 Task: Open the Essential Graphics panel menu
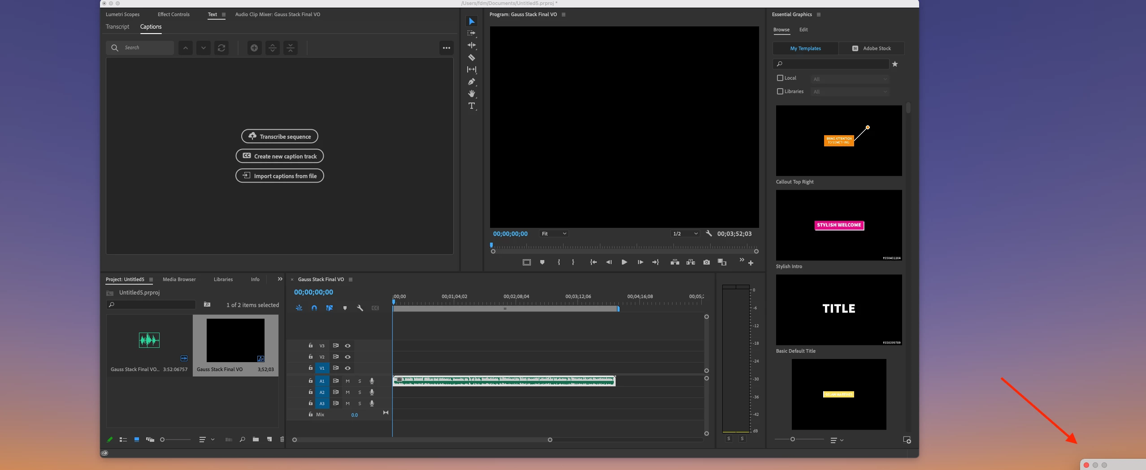click(x=819, y=15)
